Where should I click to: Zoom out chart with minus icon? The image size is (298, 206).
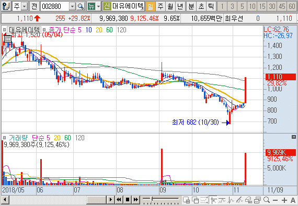point(275,200)
